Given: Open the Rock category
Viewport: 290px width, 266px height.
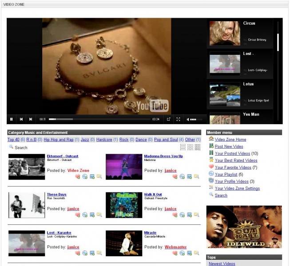Looking at the screenshot, I should (124, 140).
